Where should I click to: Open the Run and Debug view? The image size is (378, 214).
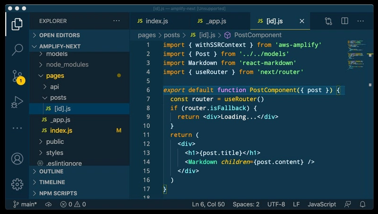17,102
